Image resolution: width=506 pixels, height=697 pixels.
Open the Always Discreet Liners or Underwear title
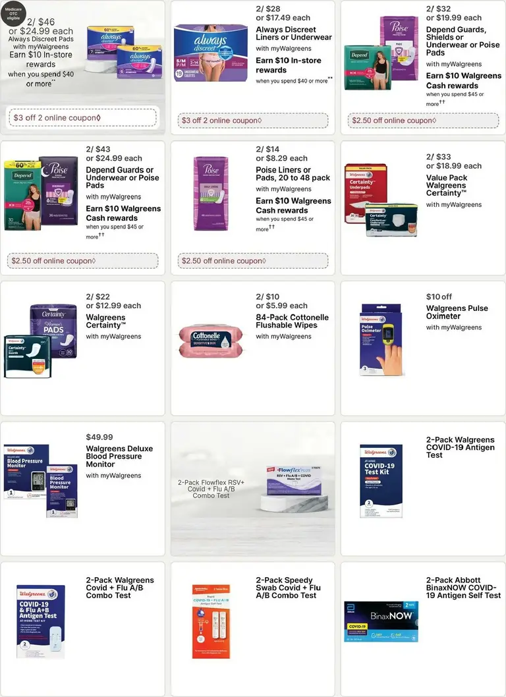[x=293, y=34]
